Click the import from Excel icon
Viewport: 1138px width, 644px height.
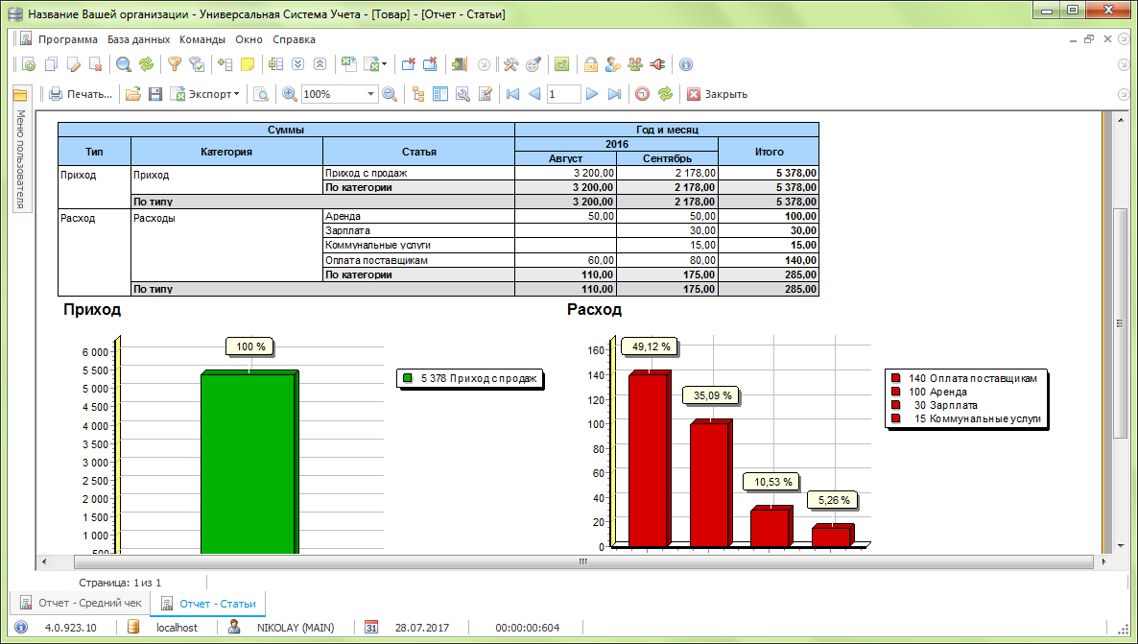349,64
